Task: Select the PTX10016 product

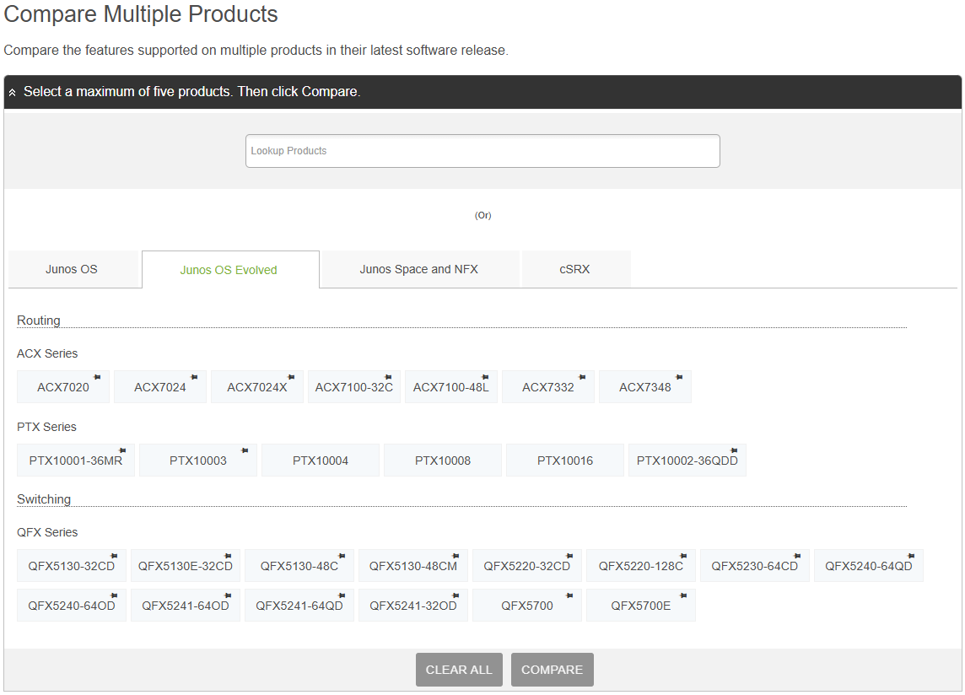Action: pos(565,461)
